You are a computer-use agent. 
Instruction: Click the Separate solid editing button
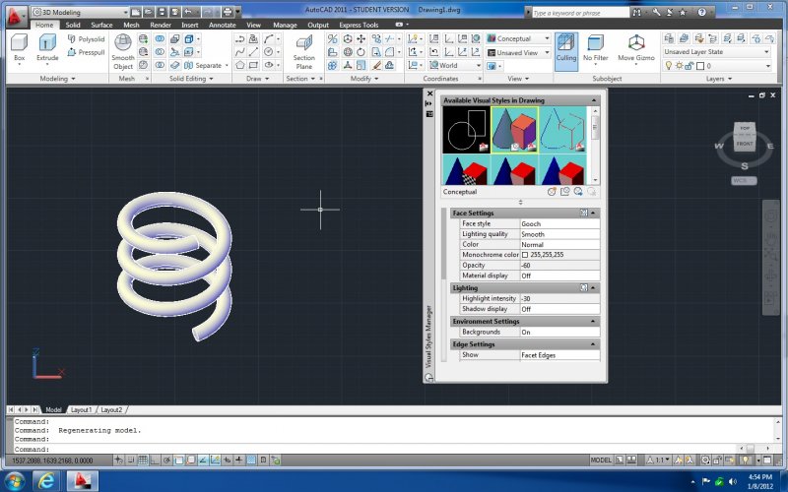click(203, 65)
